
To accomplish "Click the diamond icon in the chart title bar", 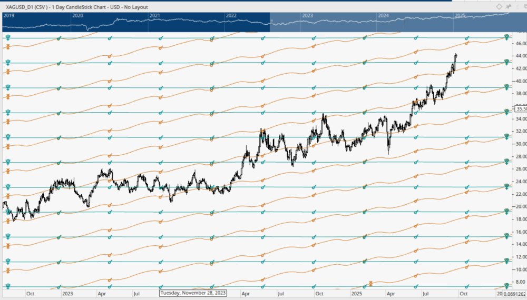I will 500,6.
